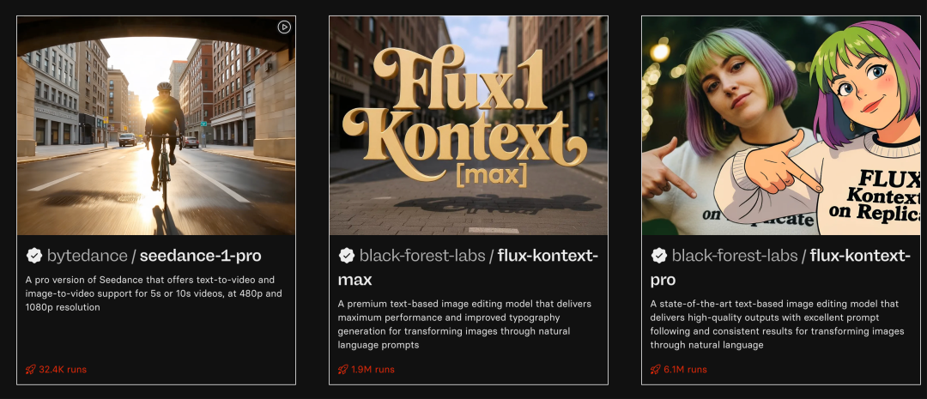Viewport: 927px width, 399px height.
Task: Click the verified badge beside bytedance
Action: (34, 256)
